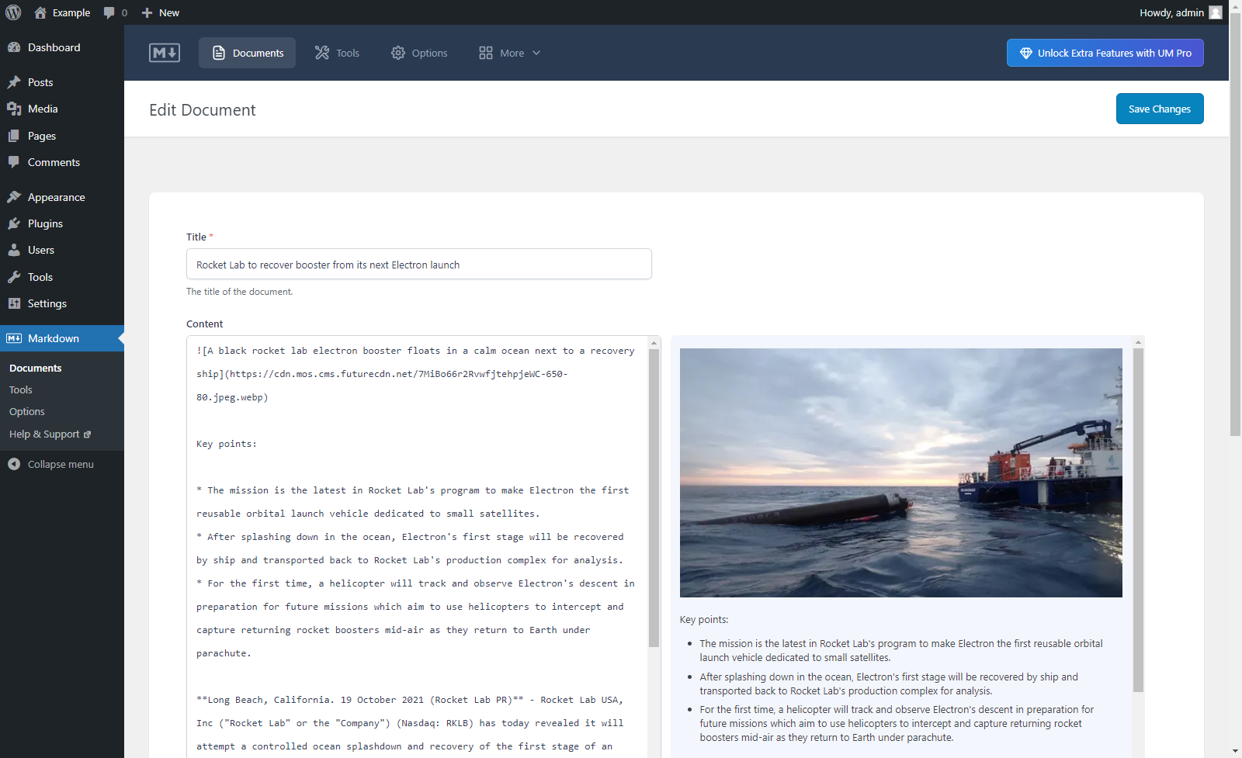Image resolution: width=1242 pixels, height=758 pixels.
Task: Click the content editor scrollbar
Action: [654, 497]
